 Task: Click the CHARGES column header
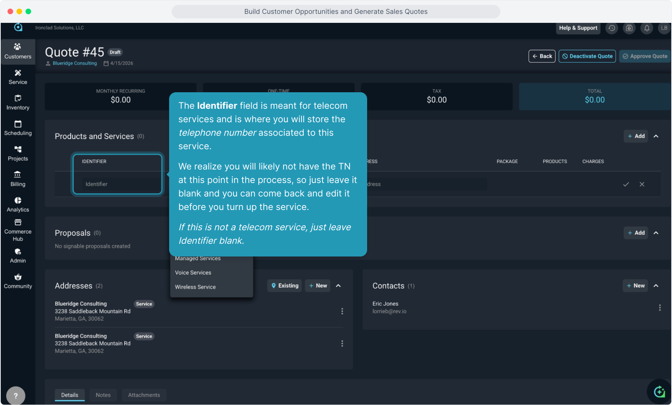pos(593,162)
